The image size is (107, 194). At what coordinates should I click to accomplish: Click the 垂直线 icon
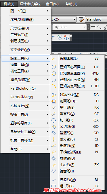[x=54, y=114]
